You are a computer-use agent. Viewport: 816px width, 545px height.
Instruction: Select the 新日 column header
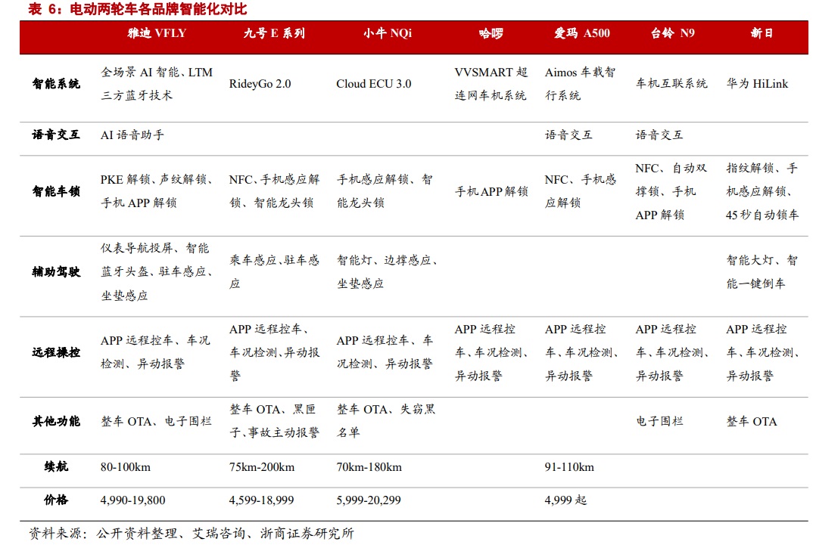(761, 33)
